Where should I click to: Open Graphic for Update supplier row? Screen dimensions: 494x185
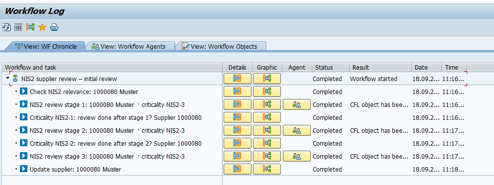267,169
